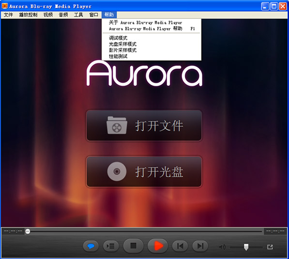Viewport: 289px width, 259px height.
Task: Open the 音频 menu
Action: 63,15
